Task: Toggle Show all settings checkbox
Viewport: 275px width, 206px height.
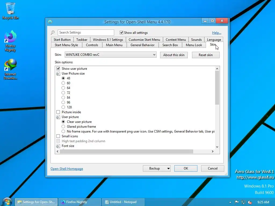Action: (x=121, y=32)
